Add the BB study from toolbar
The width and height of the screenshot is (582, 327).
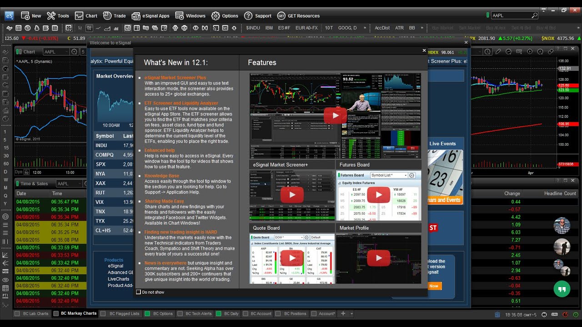(412, 28)
